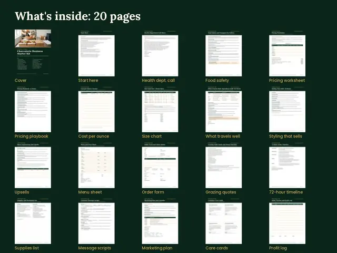Click the 'Size chart' caption text
This screenshot has width=337, height=253.
(x=152, y=137)
